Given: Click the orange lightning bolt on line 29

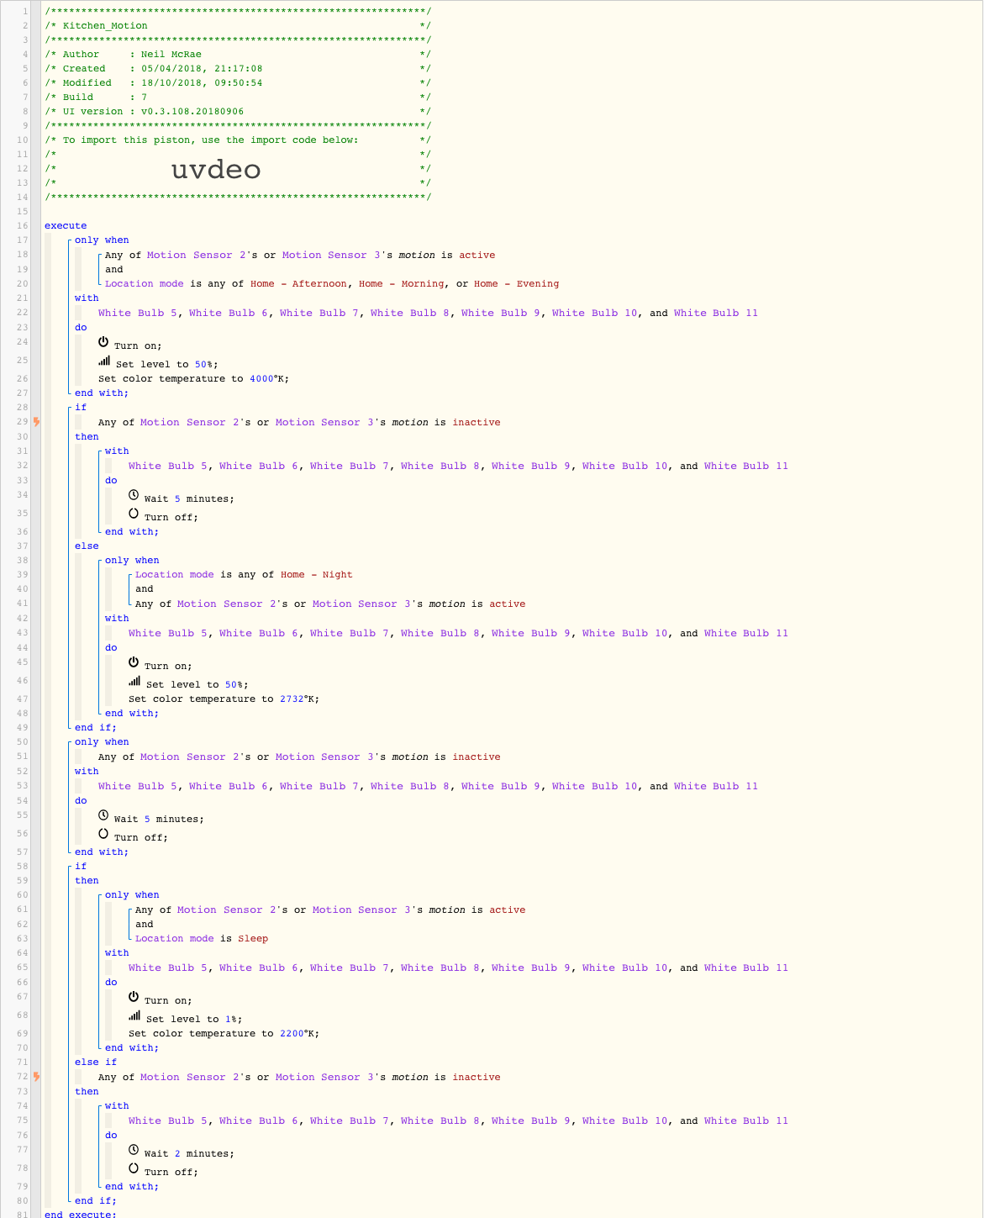Looking at the screenshot, I should pos(36,422).
